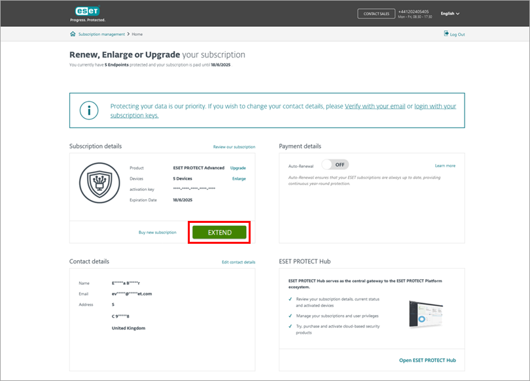Click Verify with your email link
This screenshot has height=381, width=530.
pyautogui.click(x=375, y=106)
